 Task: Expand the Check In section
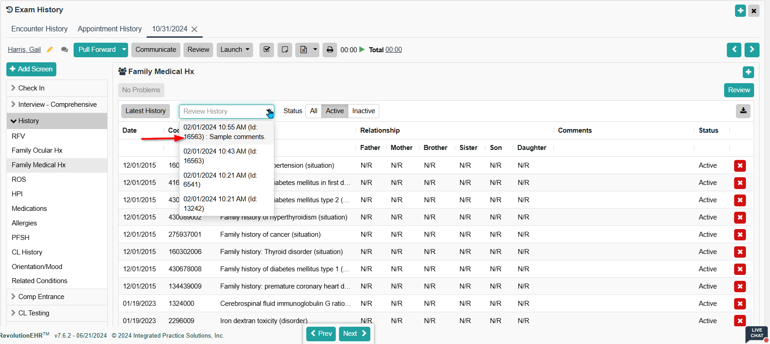(31, 88)
